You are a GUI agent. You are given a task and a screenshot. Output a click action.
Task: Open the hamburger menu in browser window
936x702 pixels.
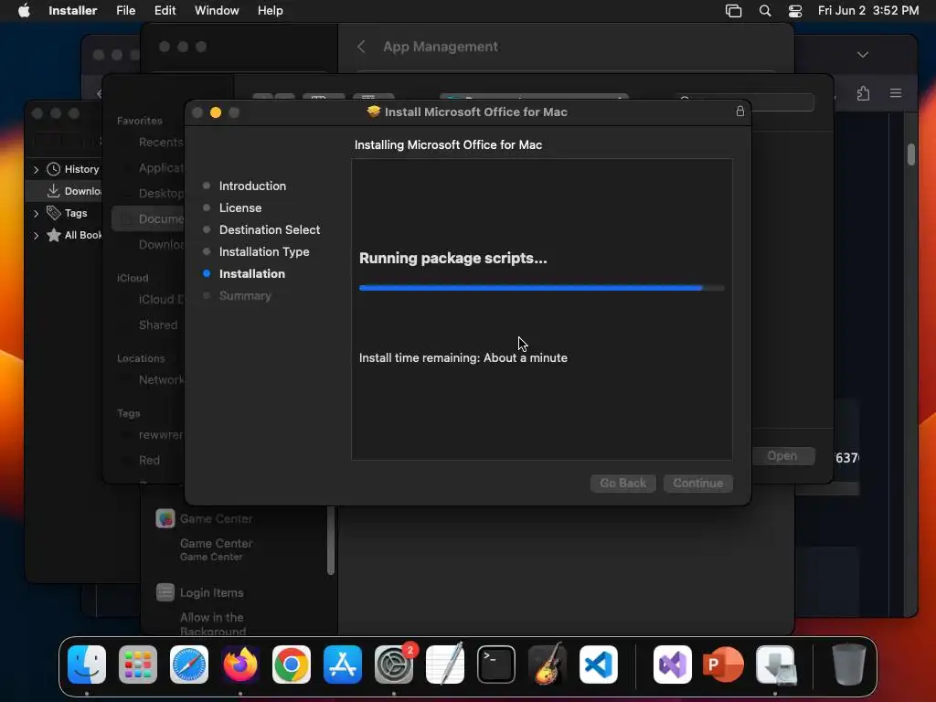point(896,93)
